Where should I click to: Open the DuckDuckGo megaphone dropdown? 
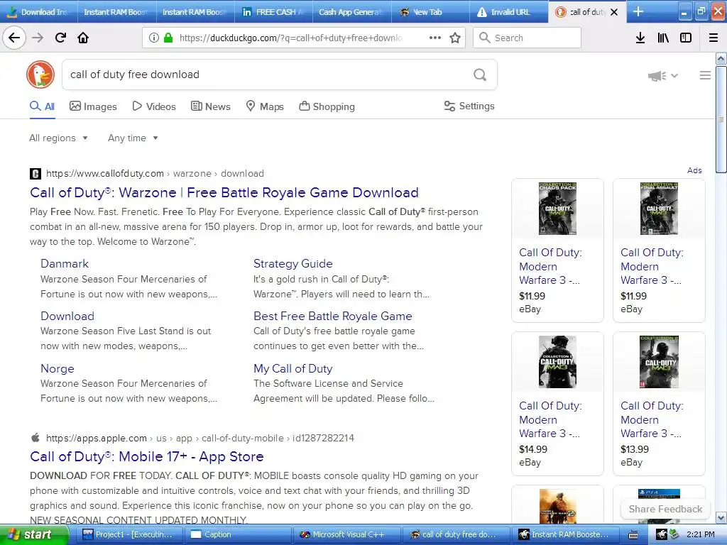pos(662,75)
